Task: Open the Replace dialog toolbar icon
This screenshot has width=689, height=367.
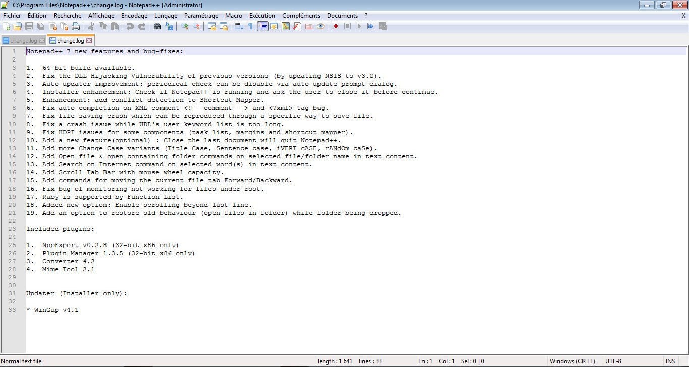Action: 169,26
